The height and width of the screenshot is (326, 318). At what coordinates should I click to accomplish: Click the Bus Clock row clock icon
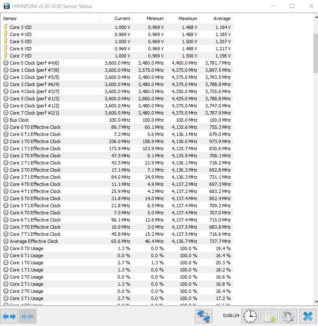[6, 120]
